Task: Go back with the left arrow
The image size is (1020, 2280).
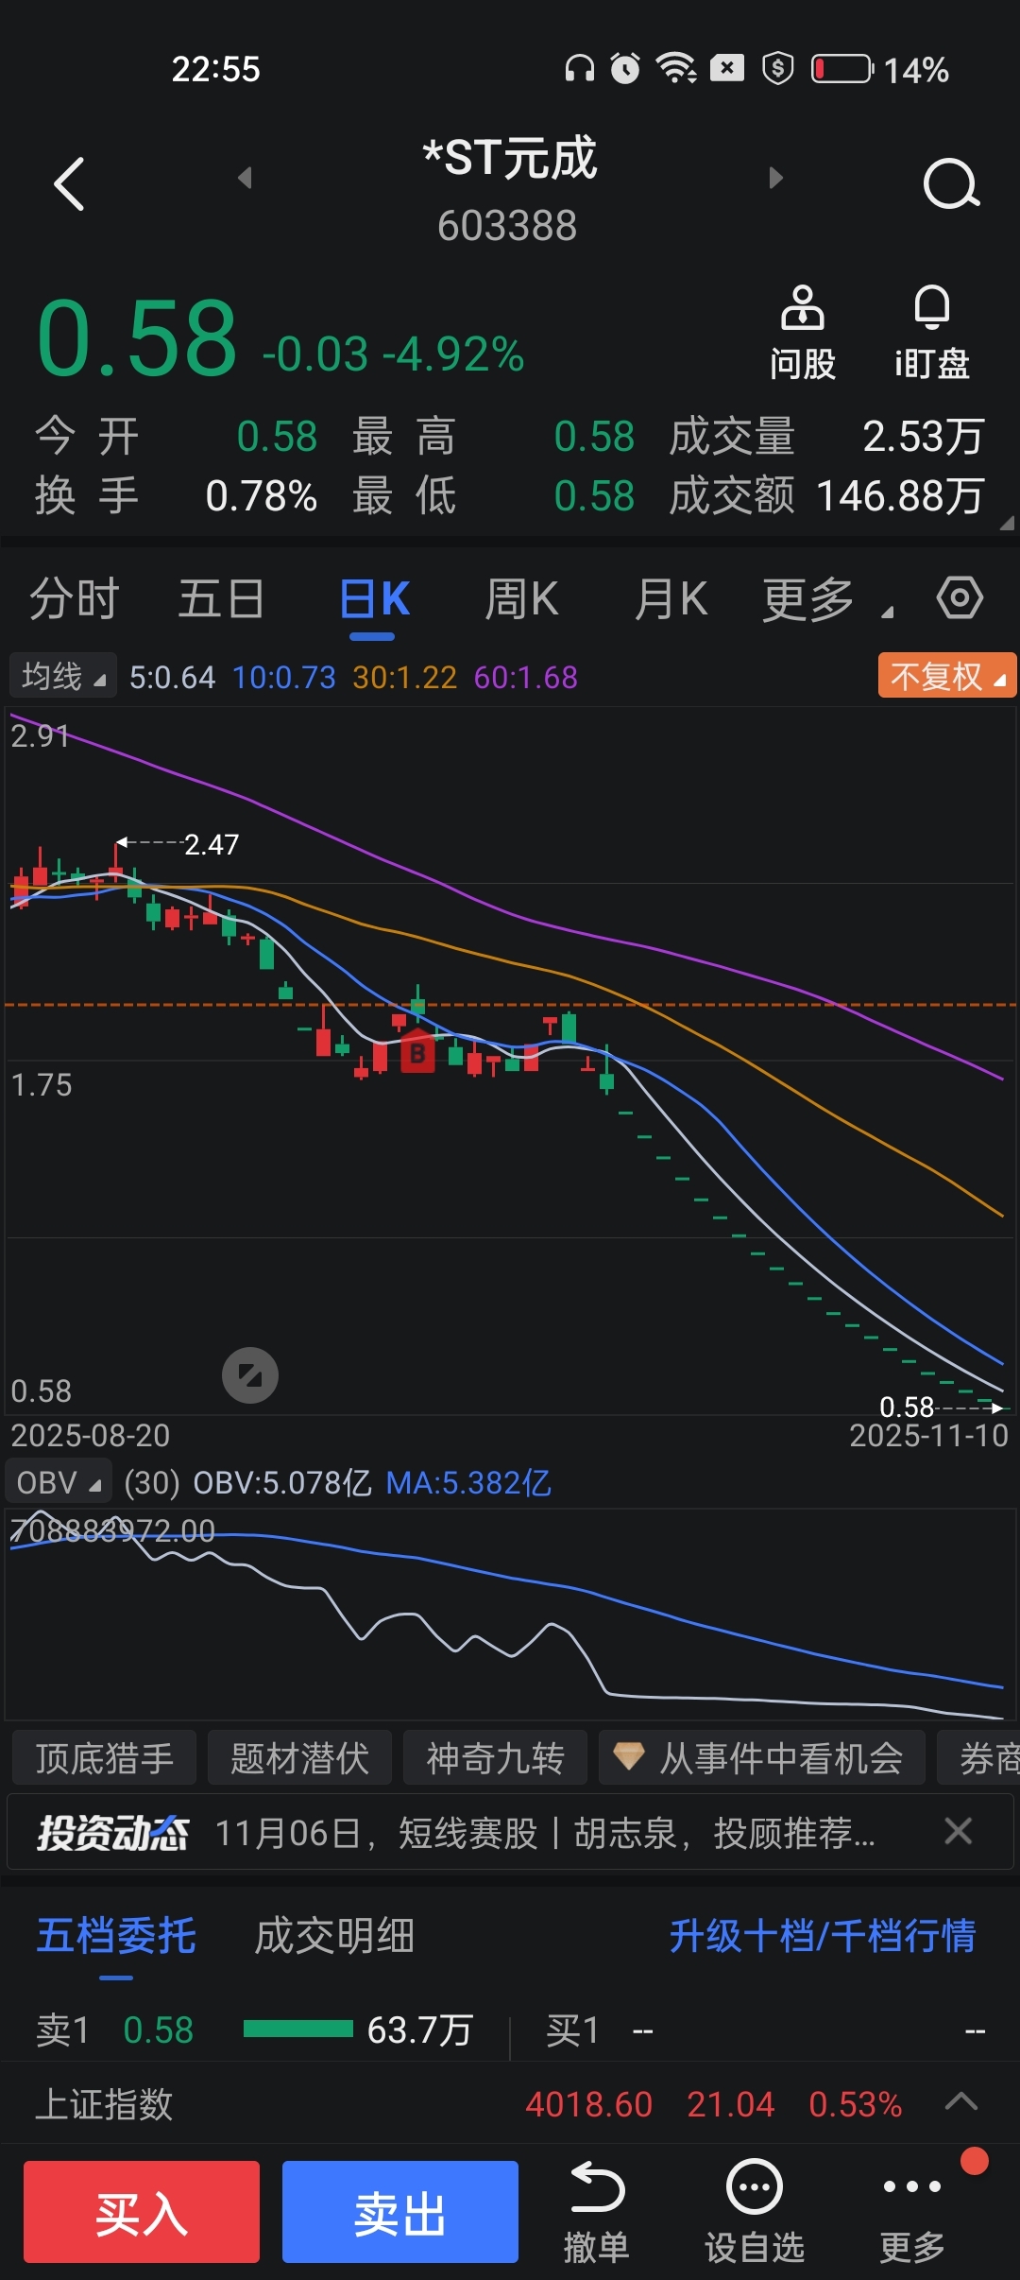Action: pos(69,183)
